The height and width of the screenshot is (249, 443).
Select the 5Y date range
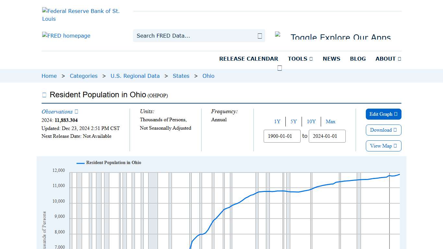coord(293,122)
